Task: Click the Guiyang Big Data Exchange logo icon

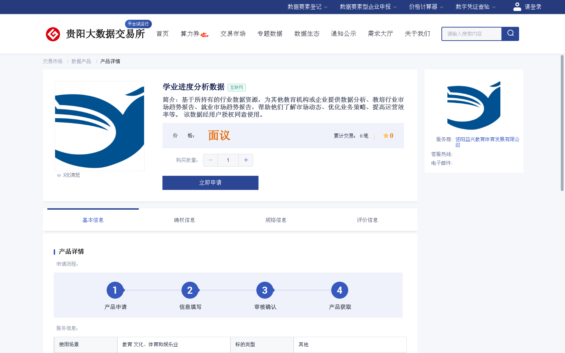Action: [x=53, y=34]
